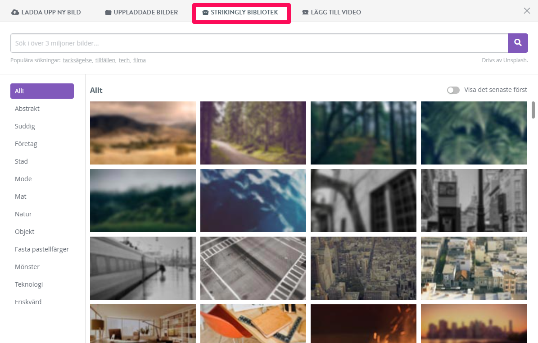Select the gray film strip image

pyautogui.click(x=253, y=268)
